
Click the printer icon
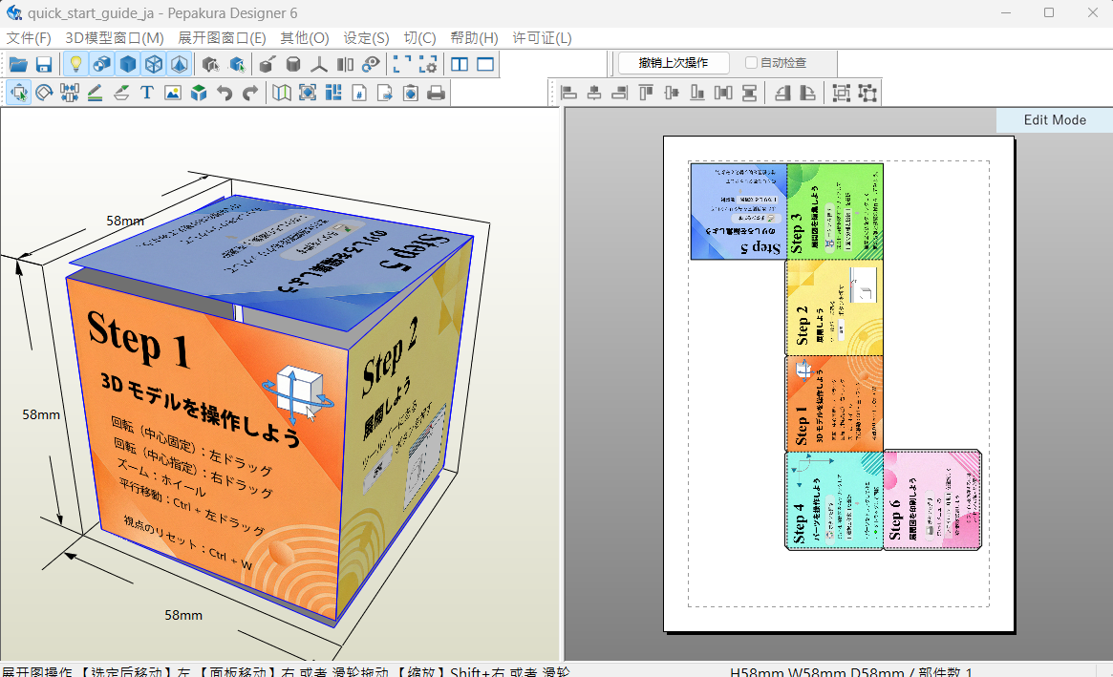coord(436,93)
